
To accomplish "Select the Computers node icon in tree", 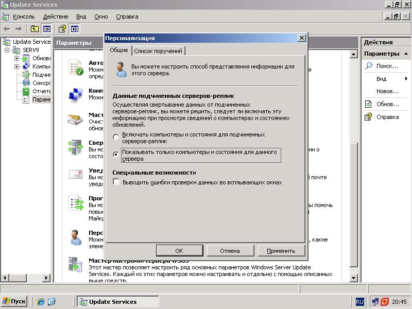I will click(x=26, y=66).
